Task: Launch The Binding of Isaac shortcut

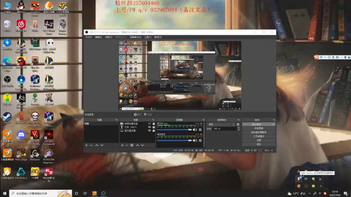Action: click(x=35, y=120)
